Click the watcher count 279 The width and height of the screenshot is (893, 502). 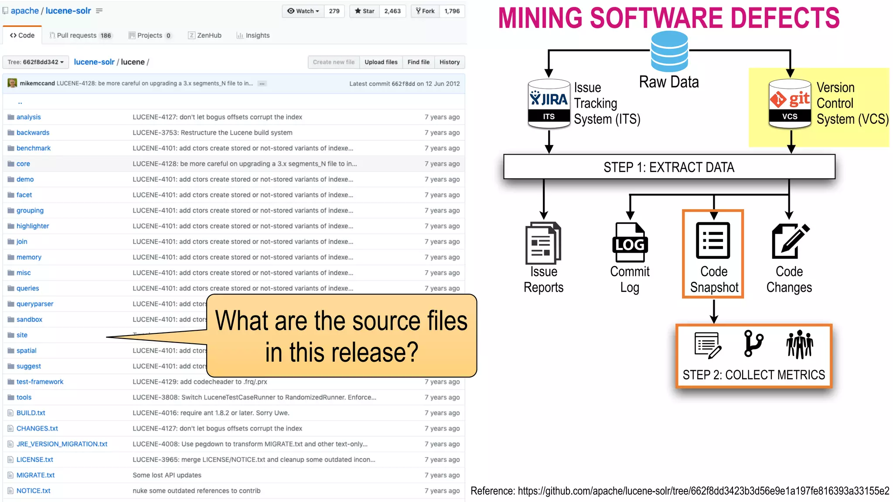334,11
